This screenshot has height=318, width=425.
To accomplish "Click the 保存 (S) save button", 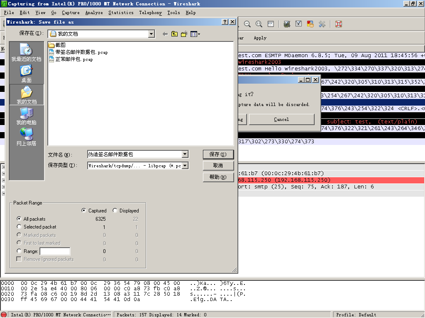I will 218,154.
